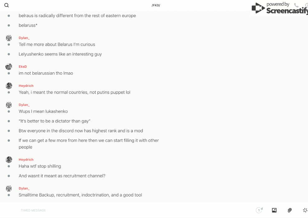Viewport: 308px width, 218px height.
Task: Toggle the 1d message timer
Action: pos(259,210)
